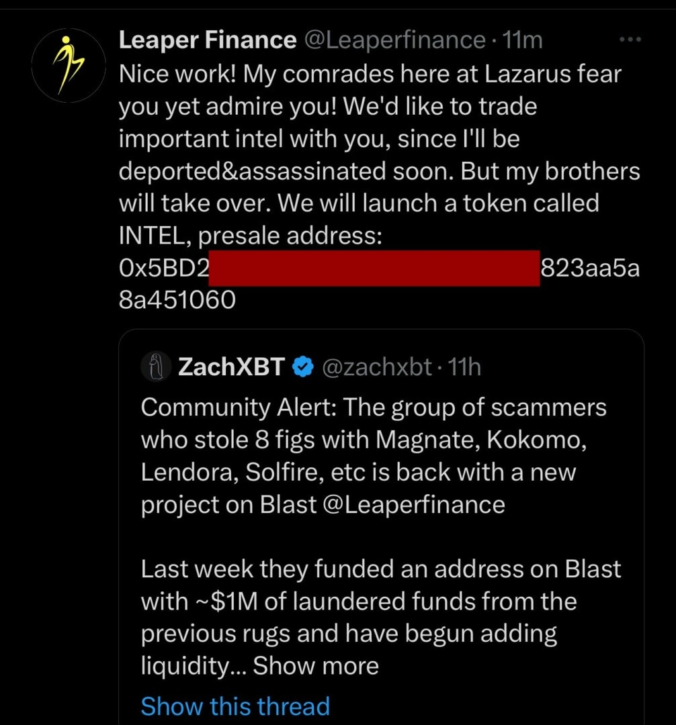Open the Leaper Finance display name
Screen dimensions: 676x725
(x=207, y=40)
